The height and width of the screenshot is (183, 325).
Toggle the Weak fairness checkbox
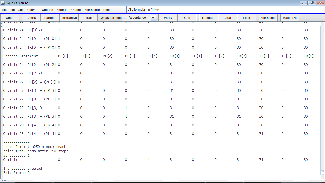tap(125, 18)
